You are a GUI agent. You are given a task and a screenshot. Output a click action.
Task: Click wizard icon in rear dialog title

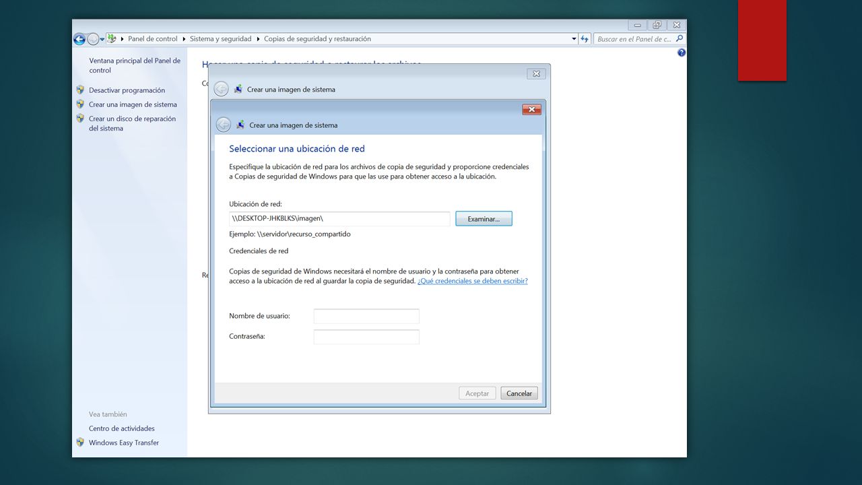[238, 89]
